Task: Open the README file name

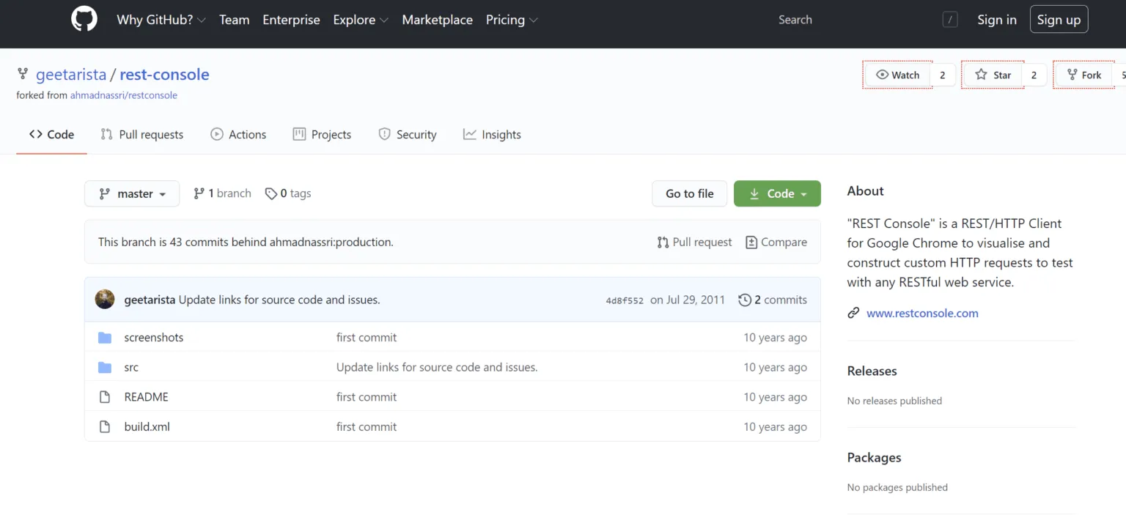Action: coord(147,397)
